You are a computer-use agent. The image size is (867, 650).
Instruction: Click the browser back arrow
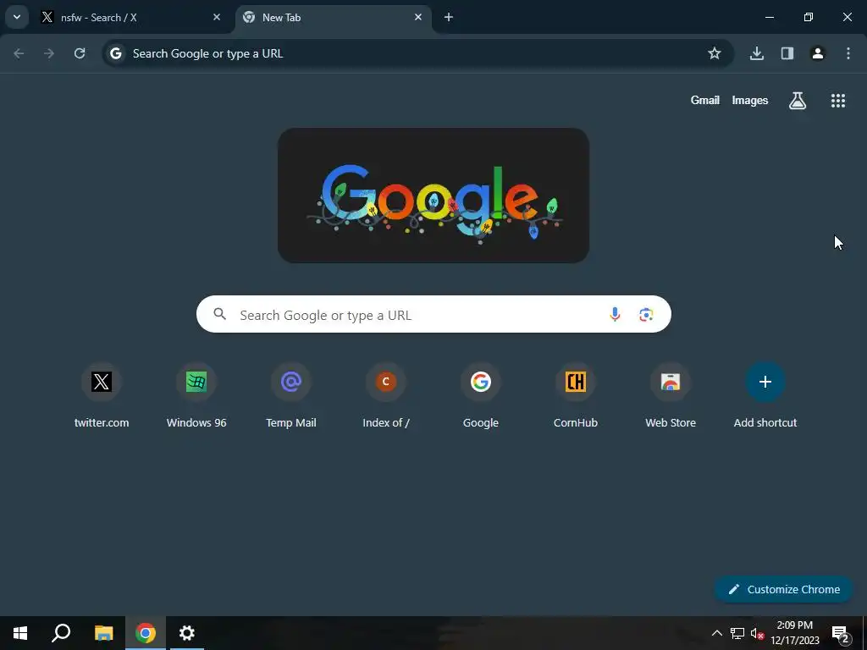point(19,53)
